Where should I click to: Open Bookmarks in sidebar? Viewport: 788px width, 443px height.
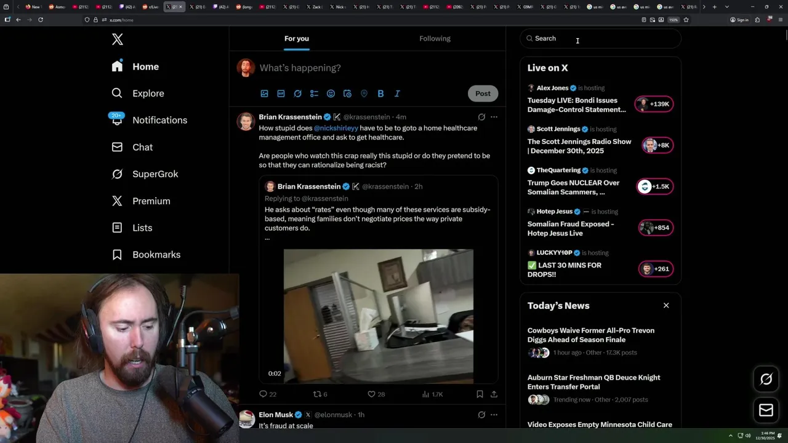click(x=146, y=255)
